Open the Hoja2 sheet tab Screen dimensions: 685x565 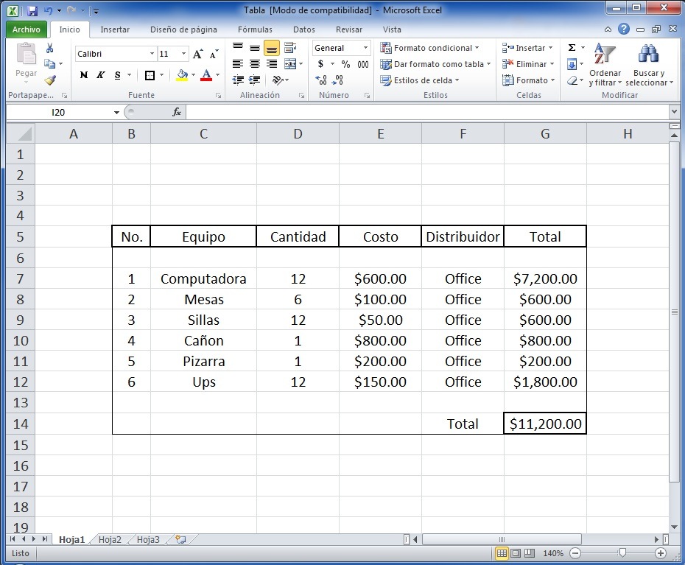[109, 539]
